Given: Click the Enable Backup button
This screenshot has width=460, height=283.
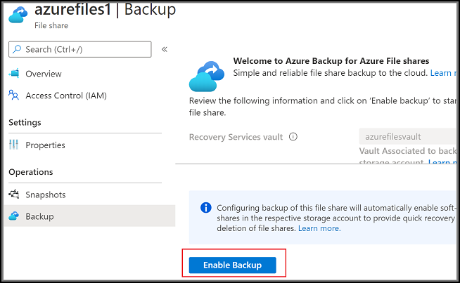Looking at the screenshot, I should click(x=232, y=265).
